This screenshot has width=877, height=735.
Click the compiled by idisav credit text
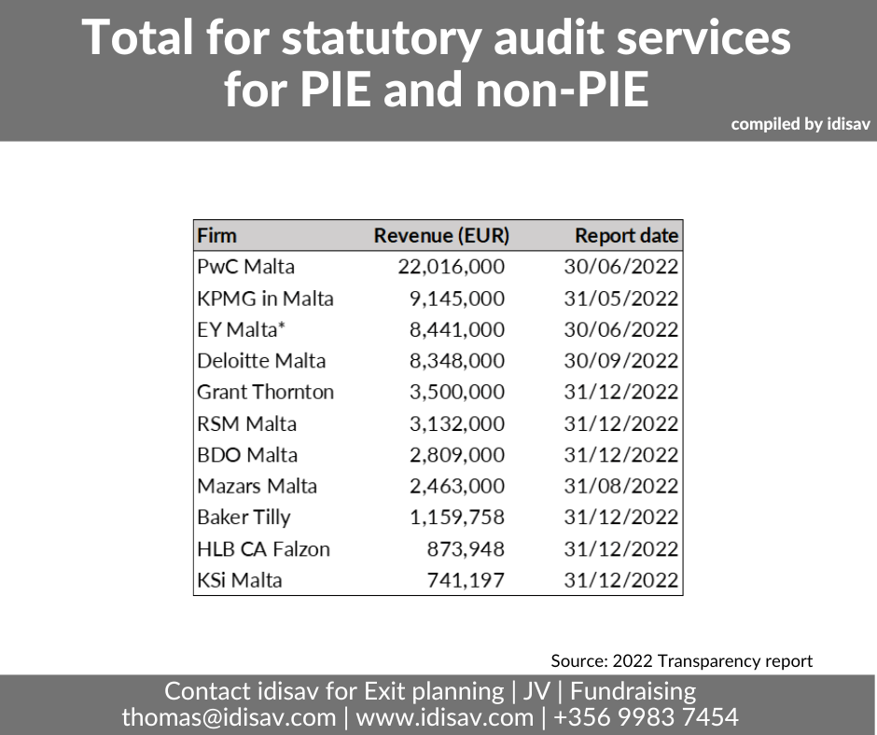point(800,123)
